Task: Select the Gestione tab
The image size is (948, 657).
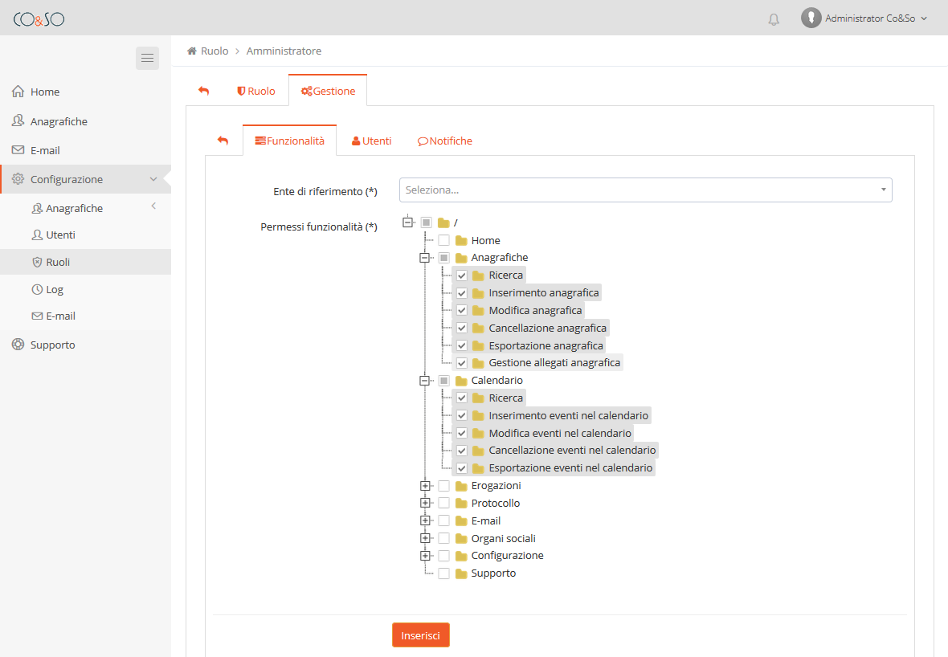Action: click(x=328, y=91)
